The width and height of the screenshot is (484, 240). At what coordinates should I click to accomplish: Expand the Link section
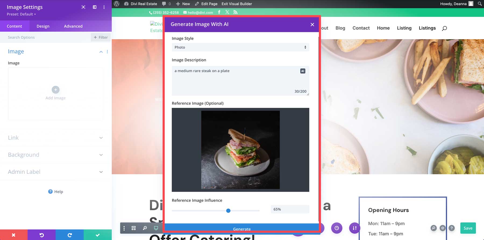(x=56, y=138)
